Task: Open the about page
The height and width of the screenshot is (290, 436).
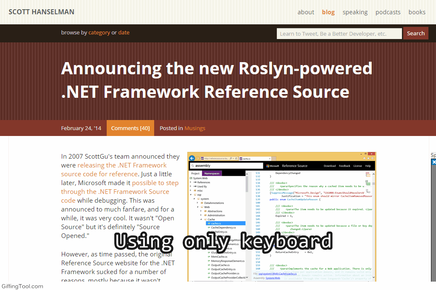Action: 306,12
